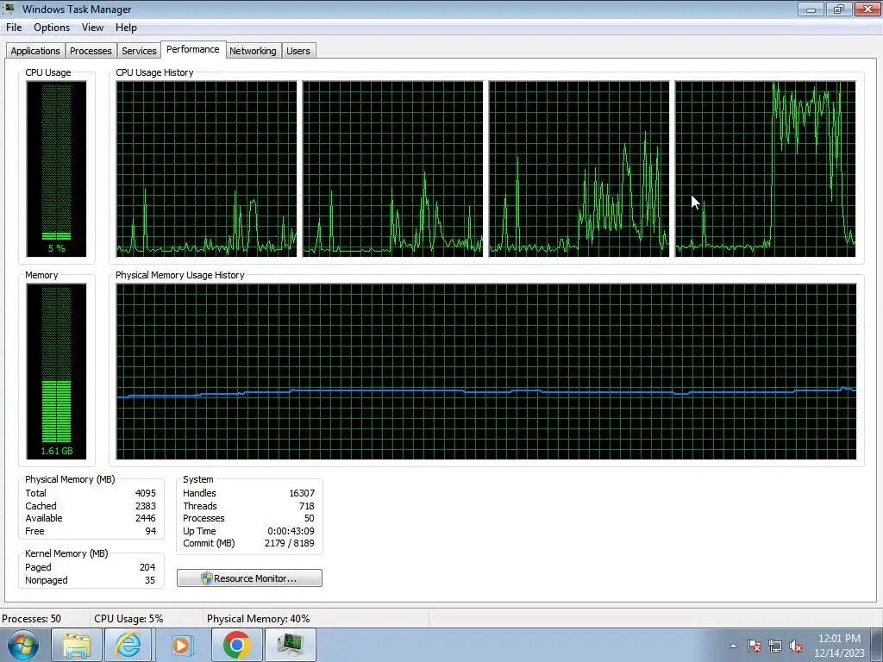Click the Memory 1.61 GB meter

point(56,372)
